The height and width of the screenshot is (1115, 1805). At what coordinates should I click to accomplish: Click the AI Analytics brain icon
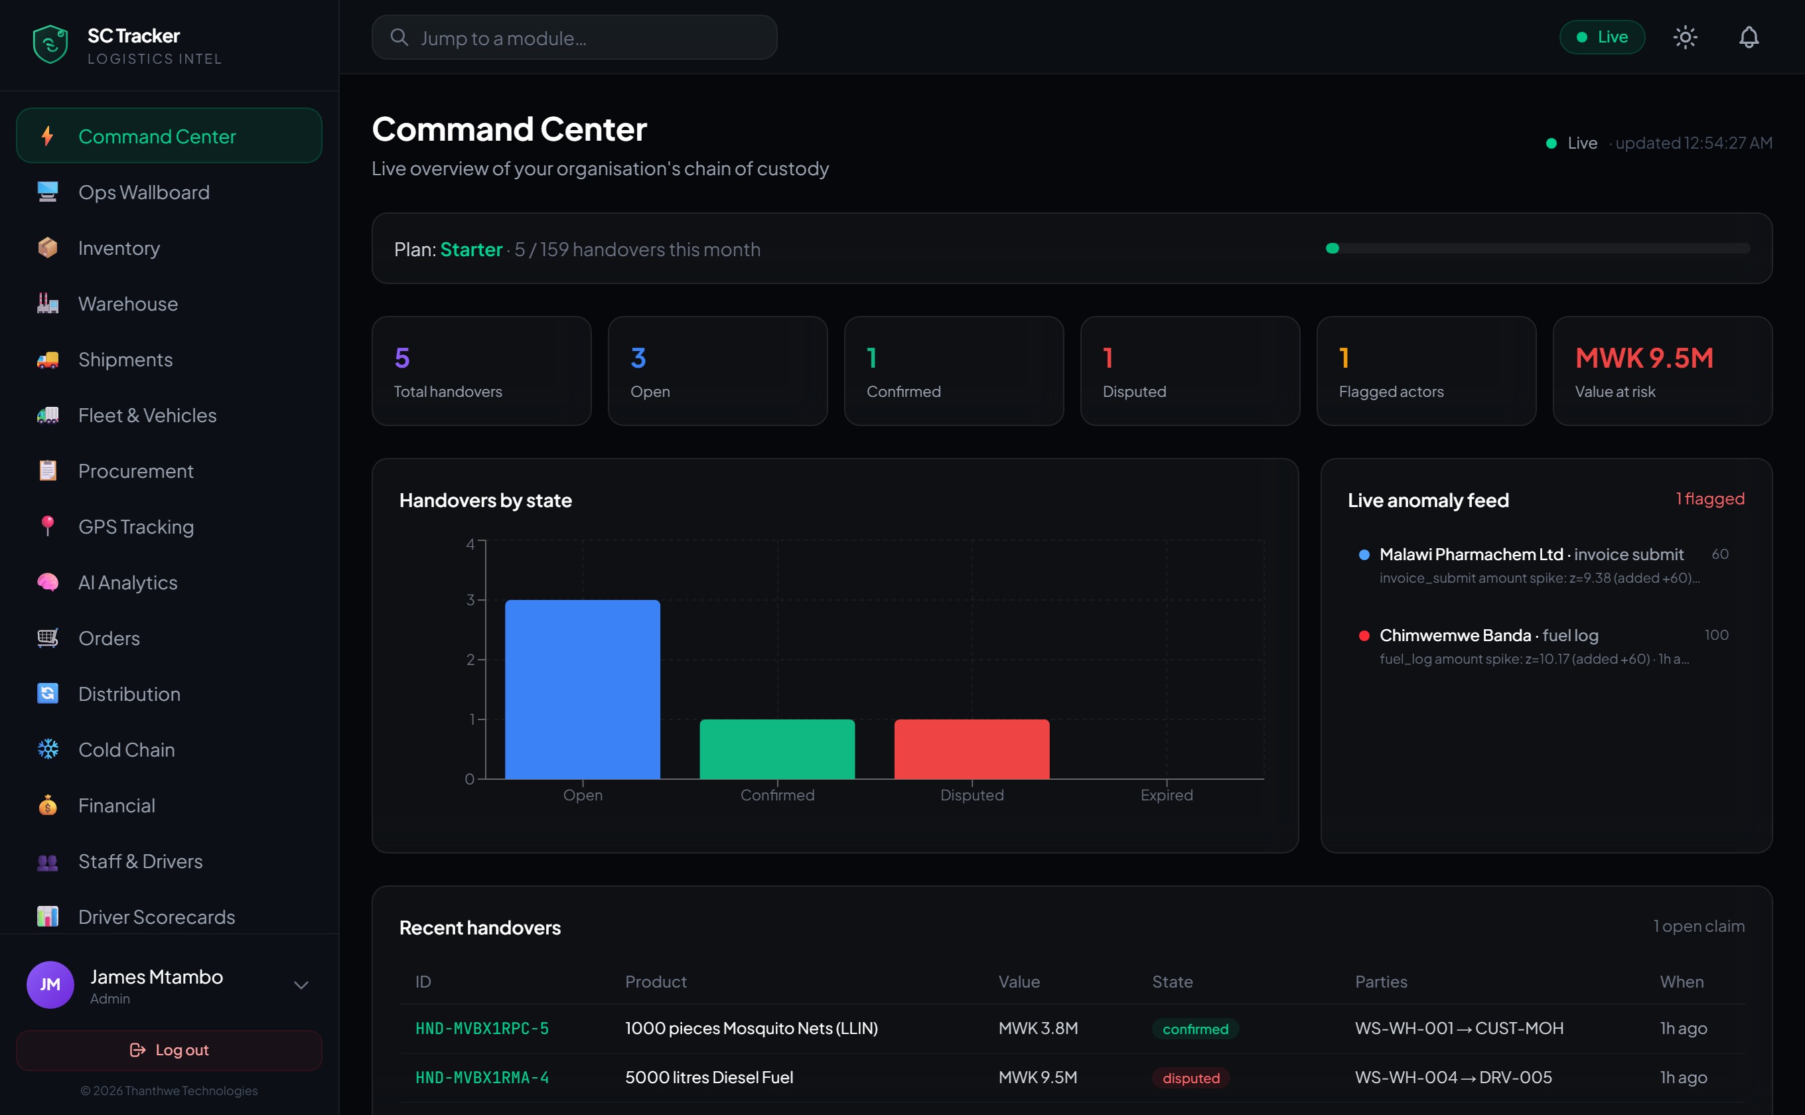point(47,583)
